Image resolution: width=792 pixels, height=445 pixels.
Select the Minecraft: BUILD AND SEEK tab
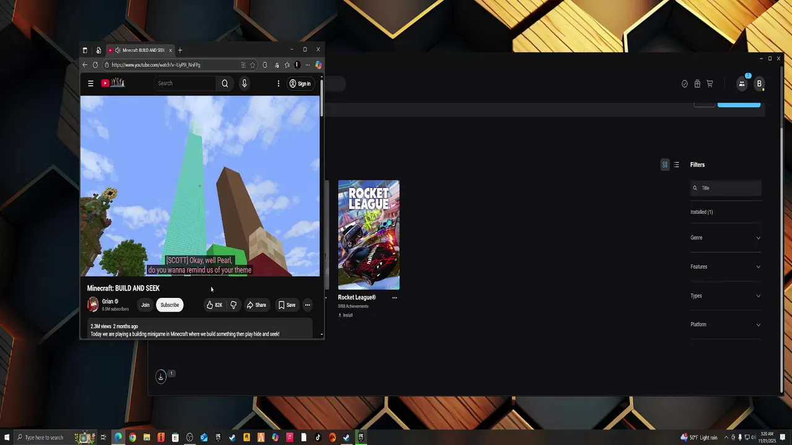(x=140, y=50)
